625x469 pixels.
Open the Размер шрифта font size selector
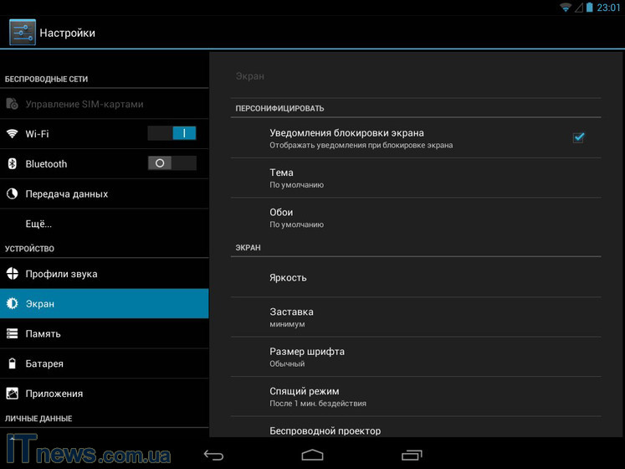coord(415,357)
